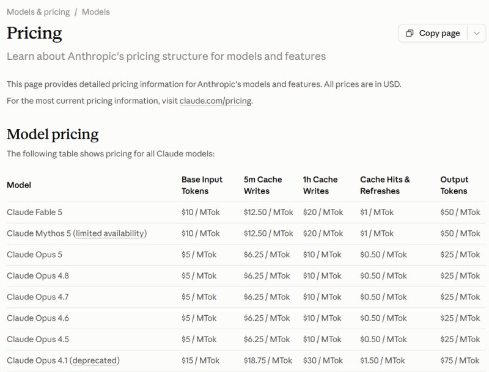Click the Pricing page heading

point(34,34)
